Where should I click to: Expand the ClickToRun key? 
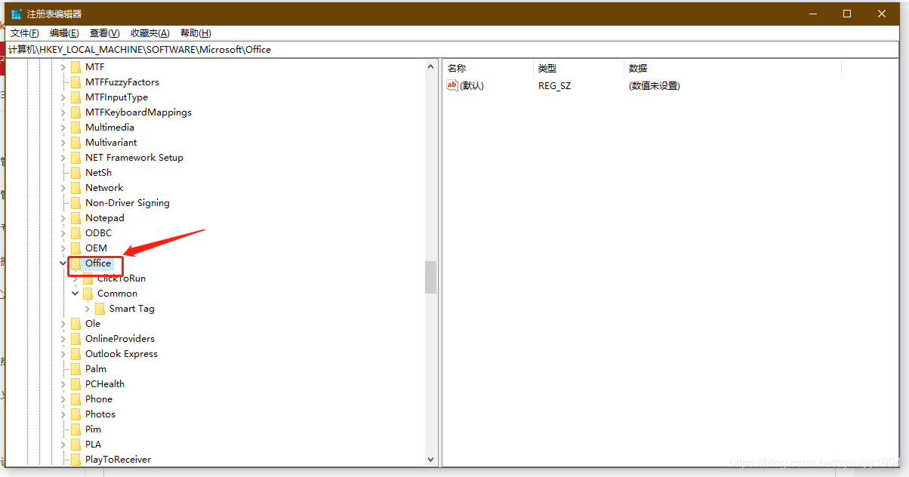click(x=75, y=279)
